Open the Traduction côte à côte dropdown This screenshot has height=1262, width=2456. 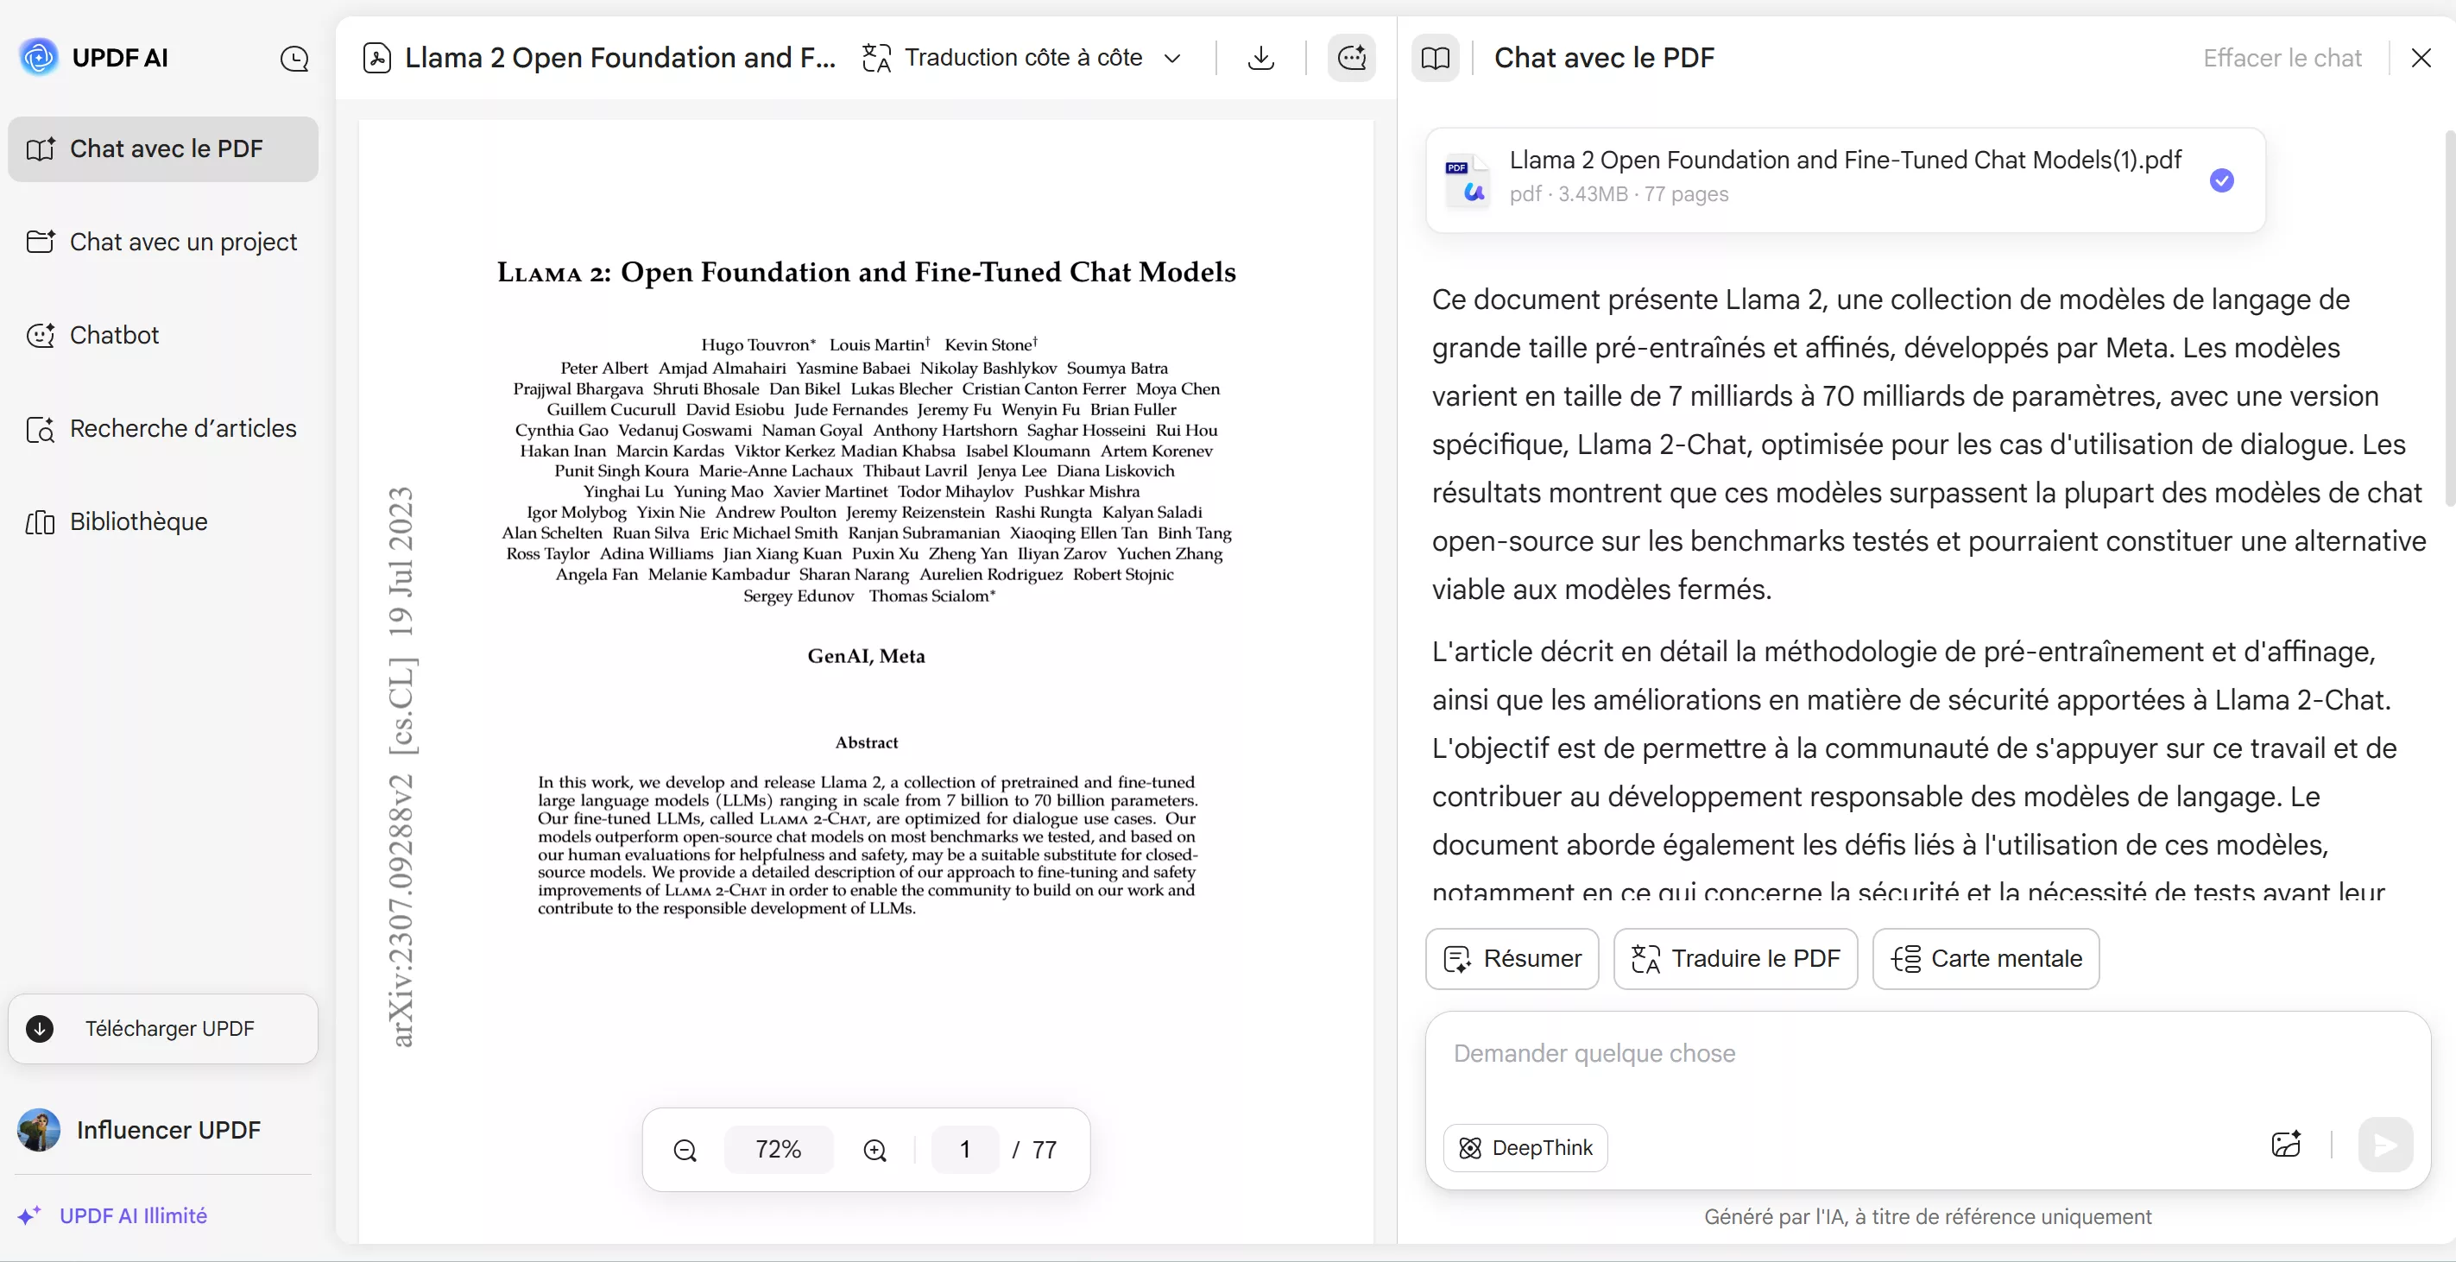(1171, 57)
